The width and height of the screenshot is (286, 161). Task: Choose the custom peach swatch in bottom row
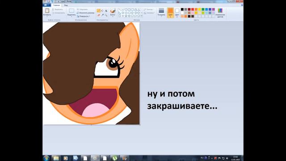182,16
